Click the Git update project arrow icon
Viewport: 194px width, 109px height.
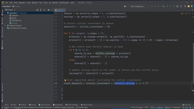coord(167,6)
